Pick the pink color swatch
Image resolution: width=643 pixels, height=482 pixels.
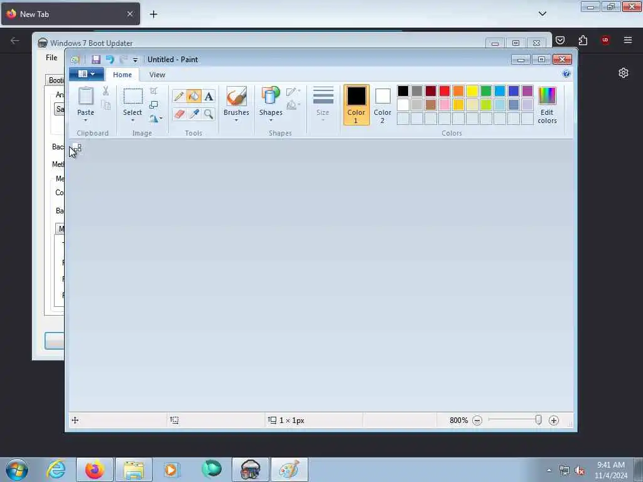445,105
